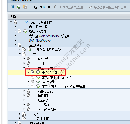This screenshot has height=124, width=130.
Task: Expand 会计至 SAP S/4HANA 的转换 node
Action: [15, 36]
